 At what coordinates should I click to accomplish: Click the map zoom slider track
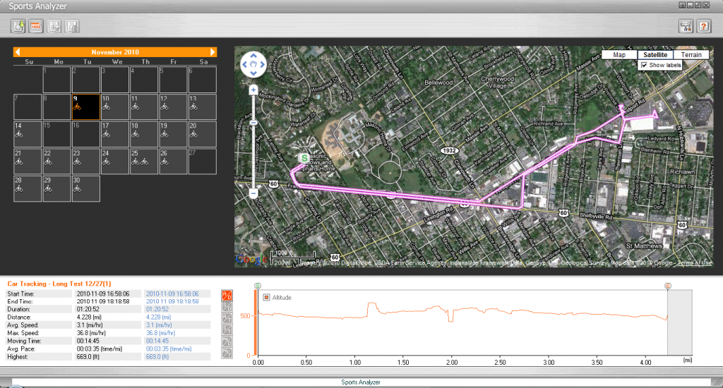tap(253, 142)
